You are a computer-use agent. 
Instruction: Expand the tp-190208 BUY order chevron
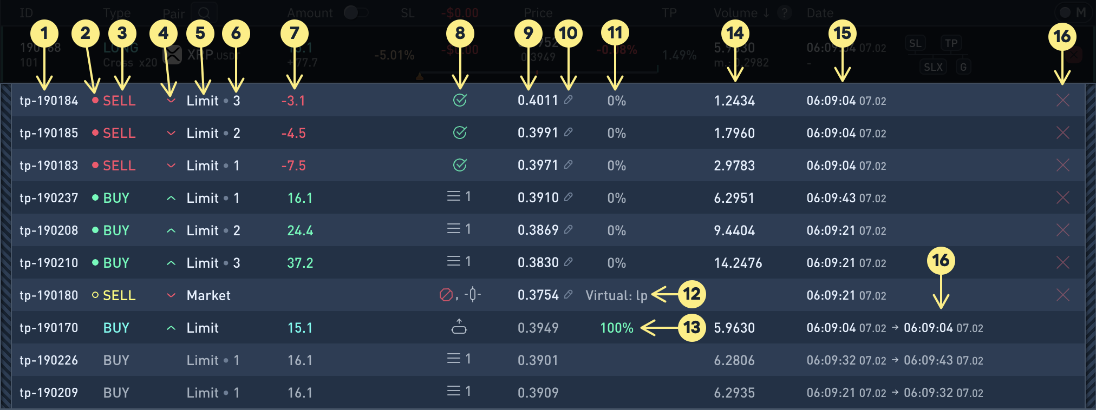pos(171,230)
